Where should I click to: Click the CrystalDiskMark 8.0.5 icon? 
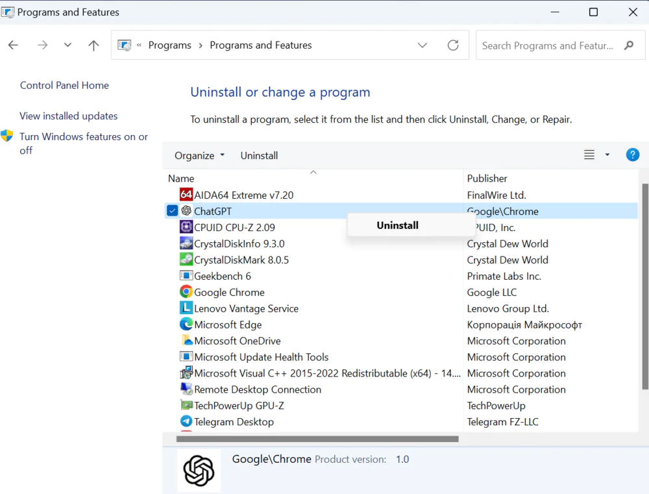(186, 259)
